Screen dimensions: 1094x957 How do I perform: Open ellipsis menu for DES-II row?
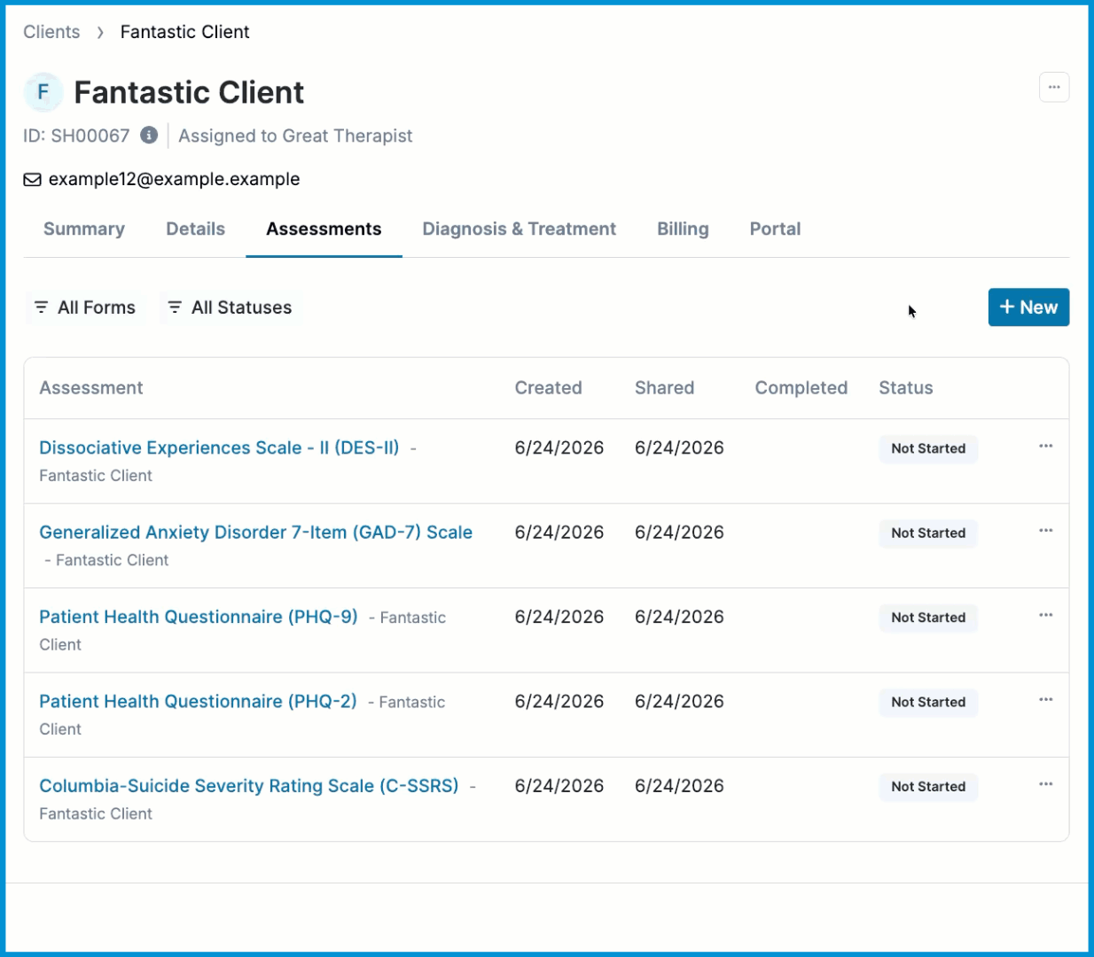(x=1045, y=446)
